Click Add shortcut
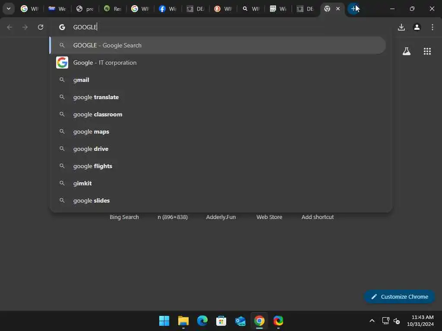 coord(317,217)
